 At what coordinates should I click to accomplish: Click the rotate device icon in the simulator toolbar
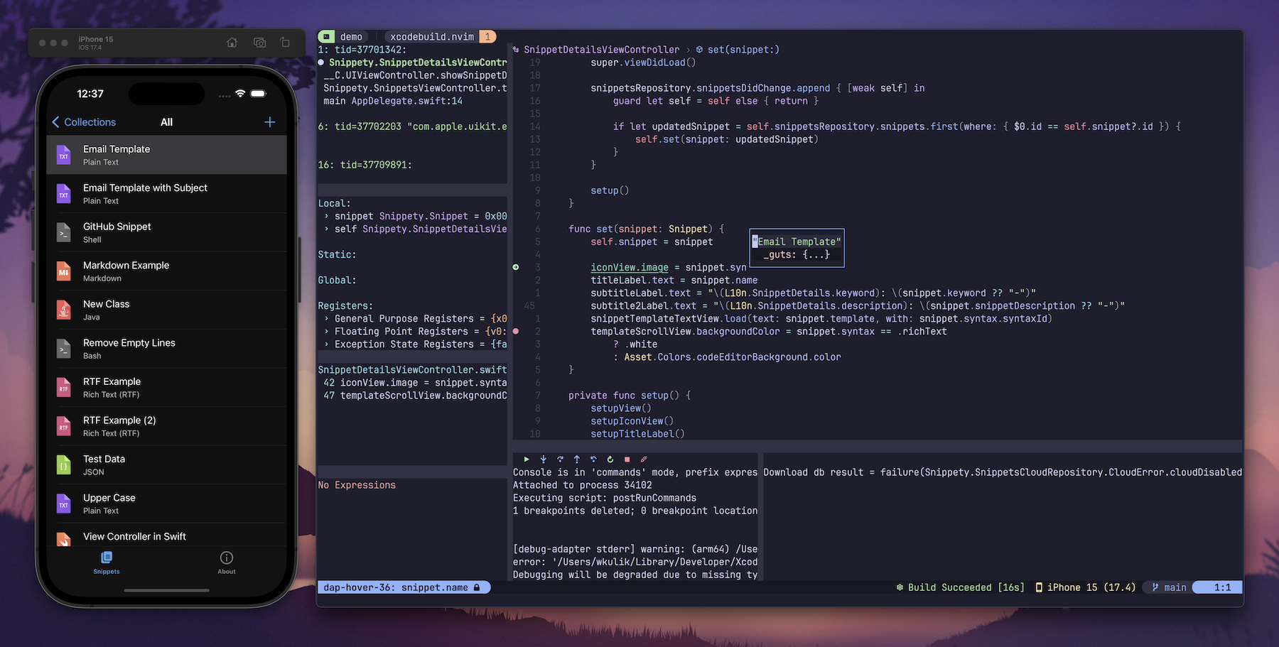(x=285, y=43)
